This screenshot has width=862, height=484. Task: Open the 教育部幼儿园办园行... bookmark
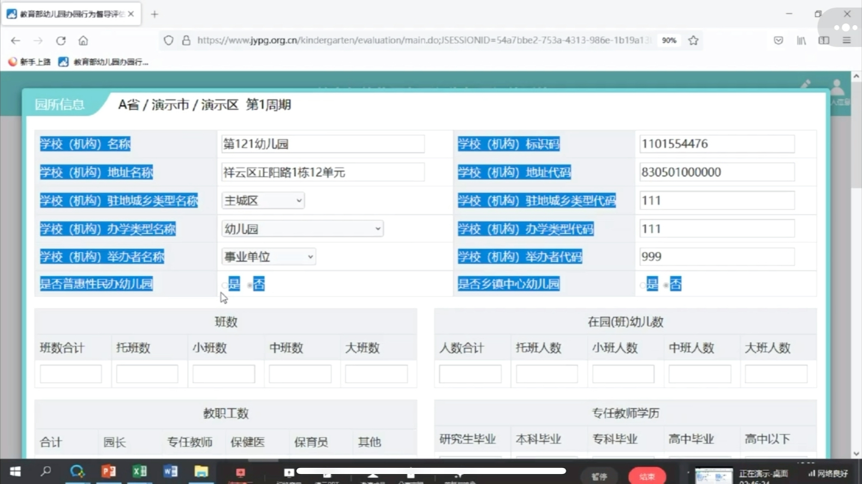pos(104,62)
